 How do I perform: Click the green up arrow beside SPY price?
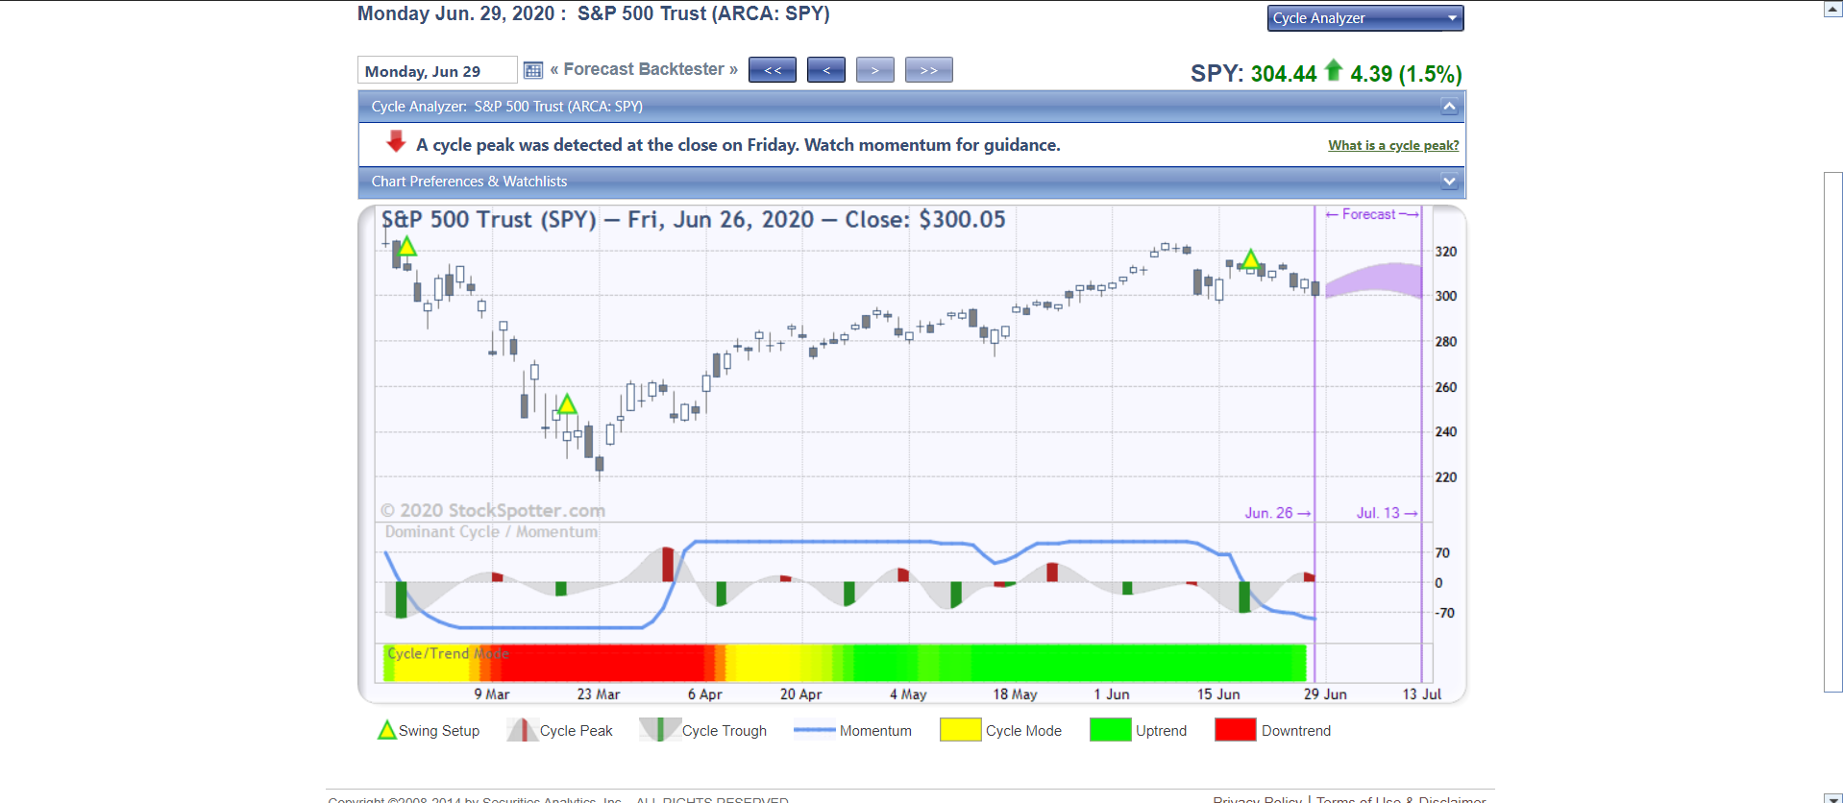coord(1333,70)
